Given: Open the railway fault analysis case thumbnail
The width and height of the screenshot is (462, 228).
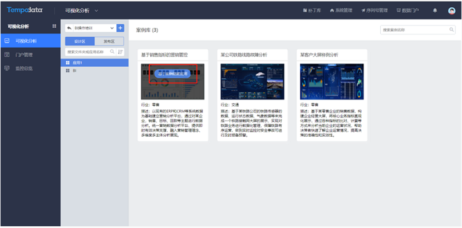Looking at the screenshot, I should (252, 81).
